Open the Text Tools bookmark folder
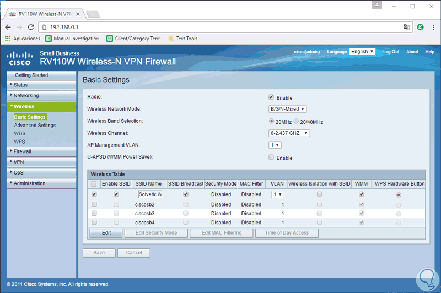 pos(183,39)
